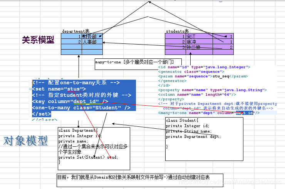Collapse the fold marker beside <set name="stus">

(30, 89)
